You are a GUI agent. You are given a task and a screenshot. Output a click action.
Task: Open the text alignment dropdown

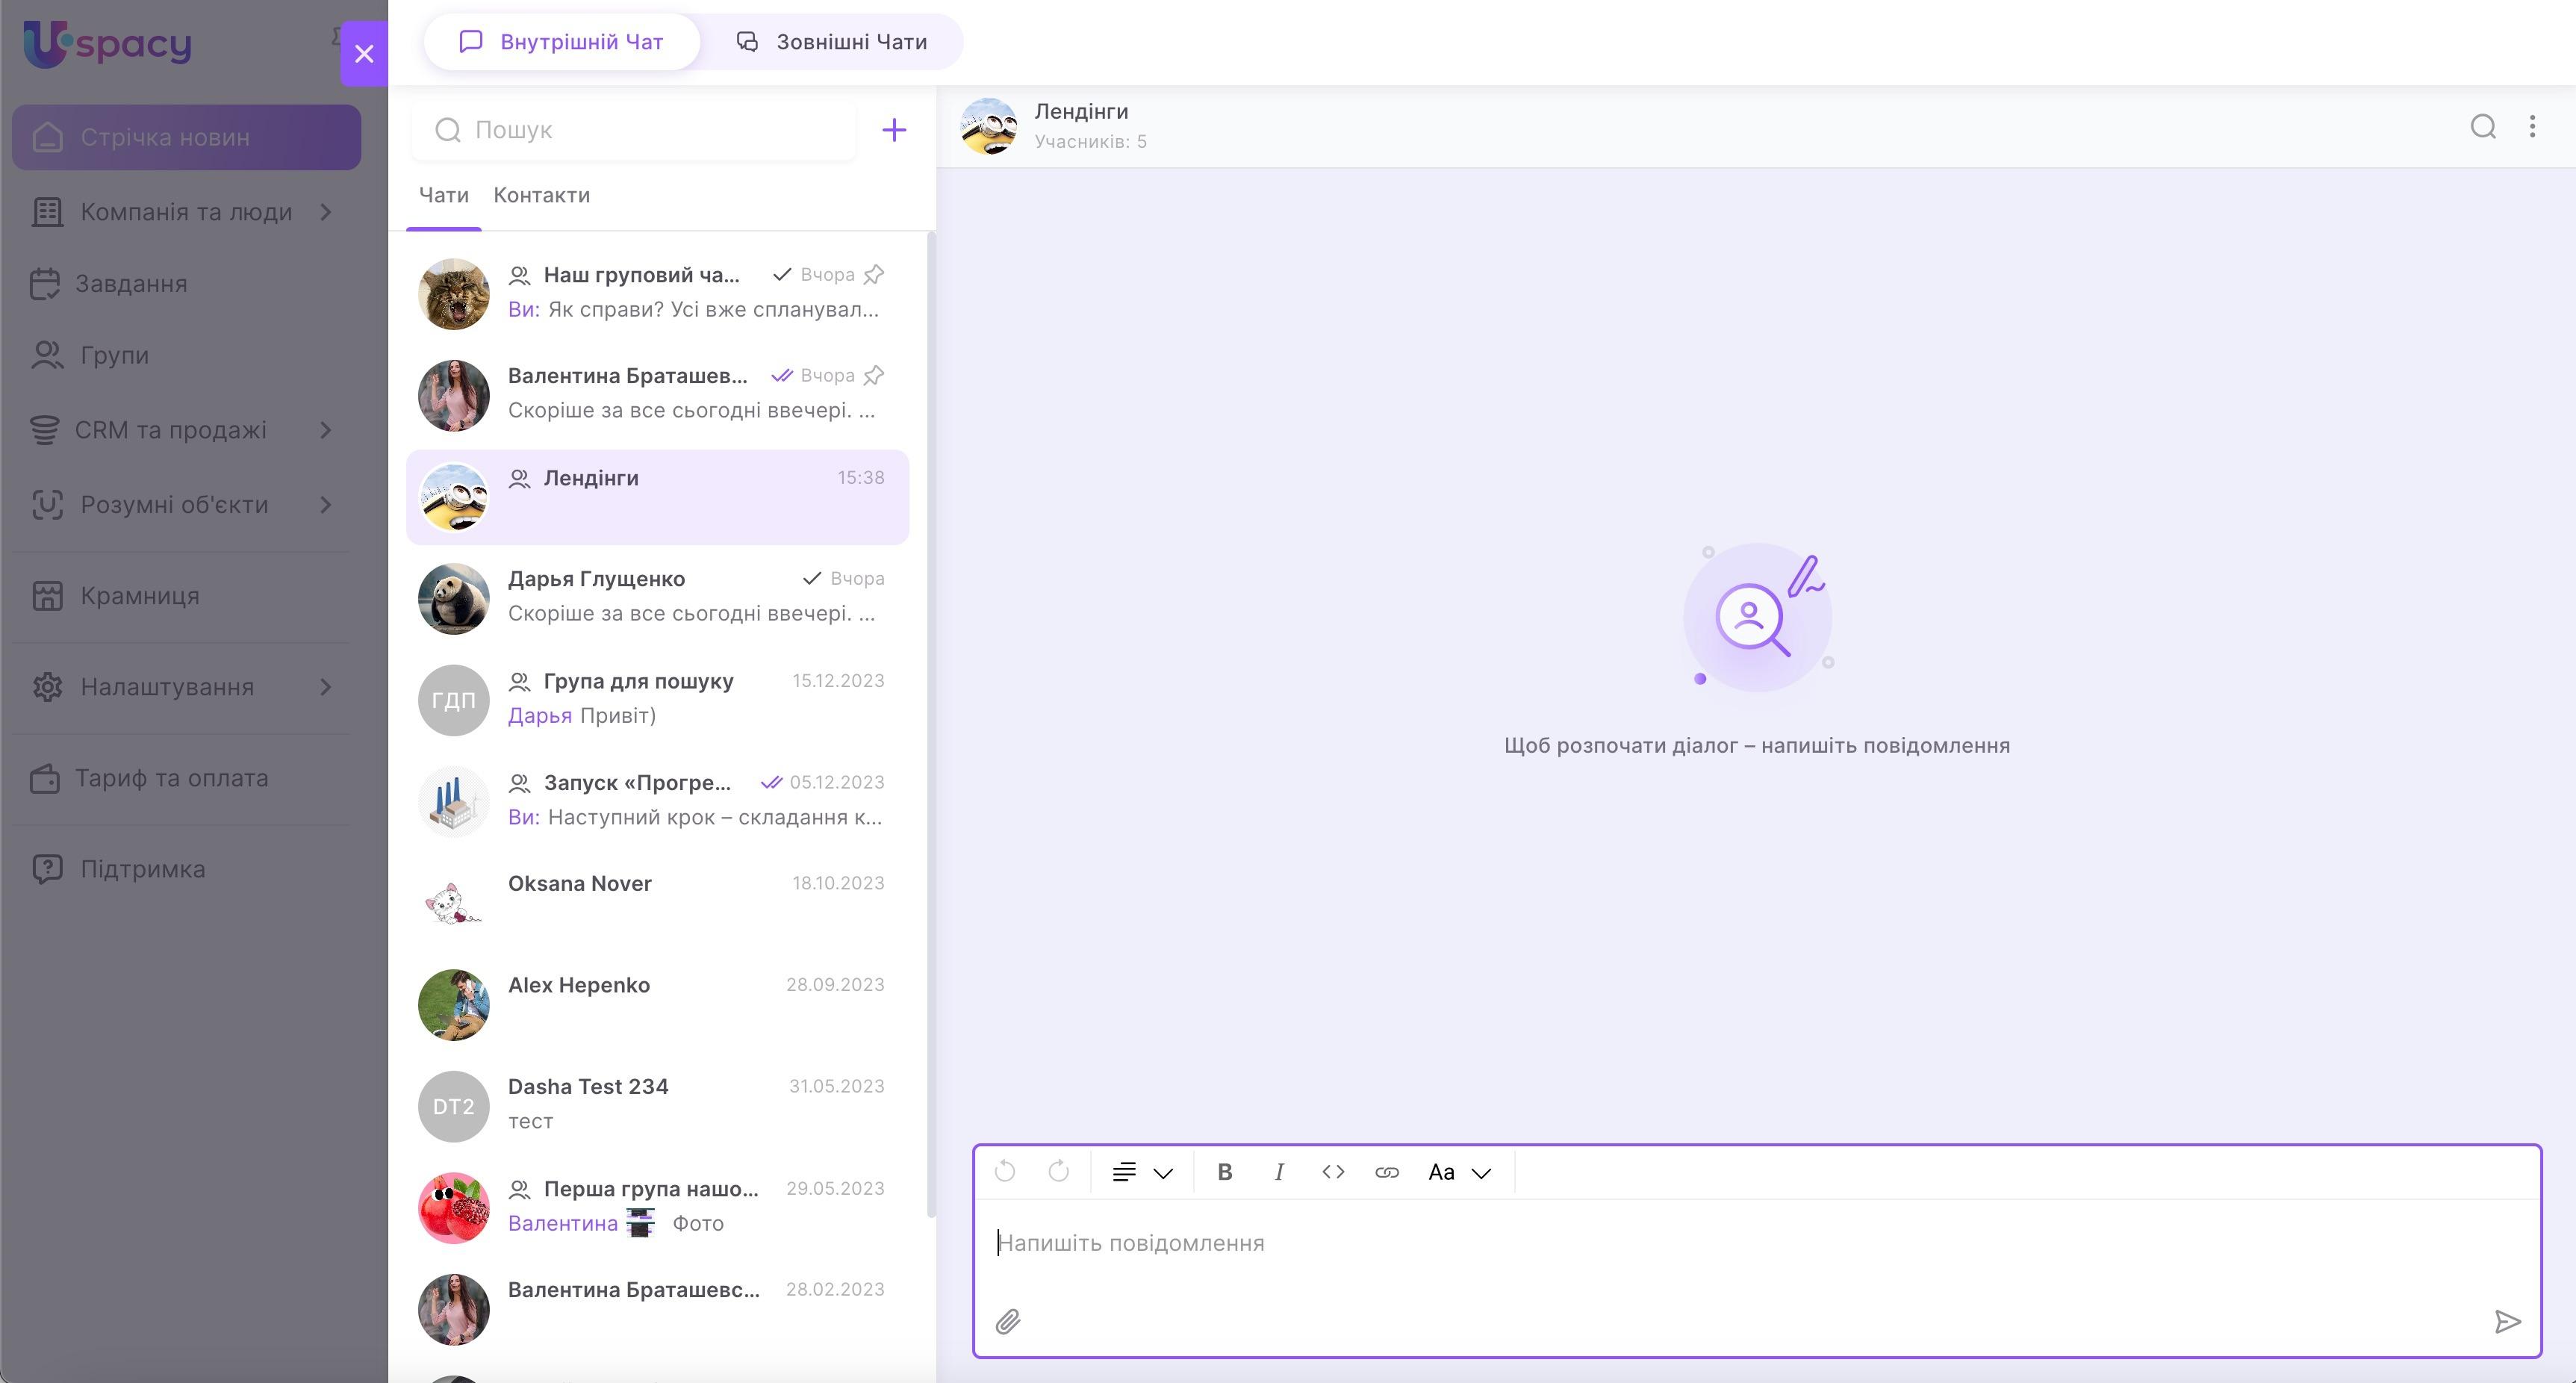coord(1141,1172)
